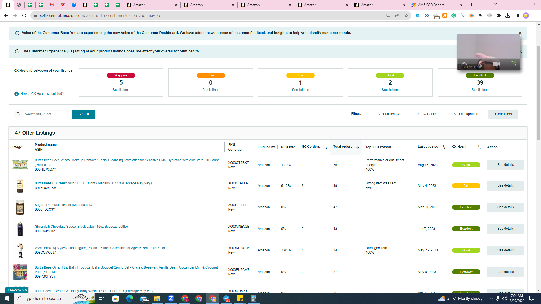See listings under Poor
541x304 pixels.
tap(211, 90)
